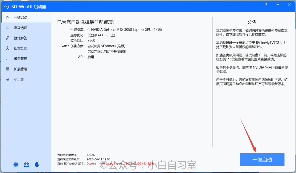Click the 当前描述文件版本 label
The image size is (296, 173).
[69, 159]
